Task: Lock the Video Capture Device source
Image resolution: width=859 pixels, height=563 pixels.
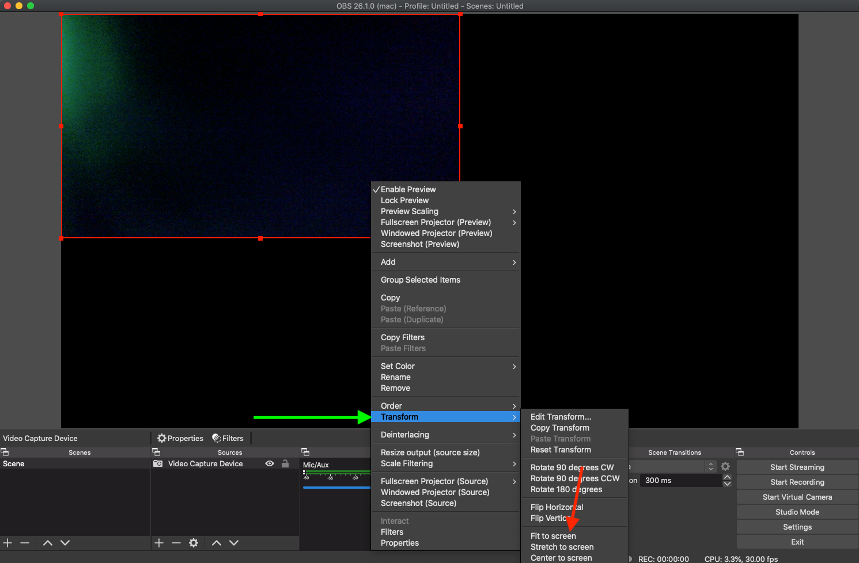Action: point(285,463)
